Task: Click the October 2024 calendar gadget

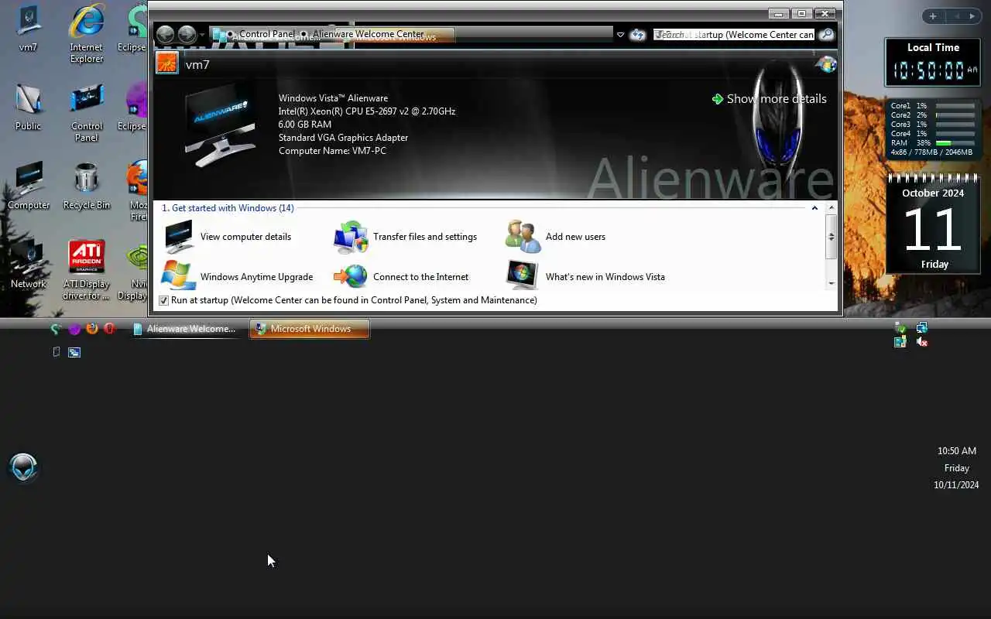Action: (933, 224)
